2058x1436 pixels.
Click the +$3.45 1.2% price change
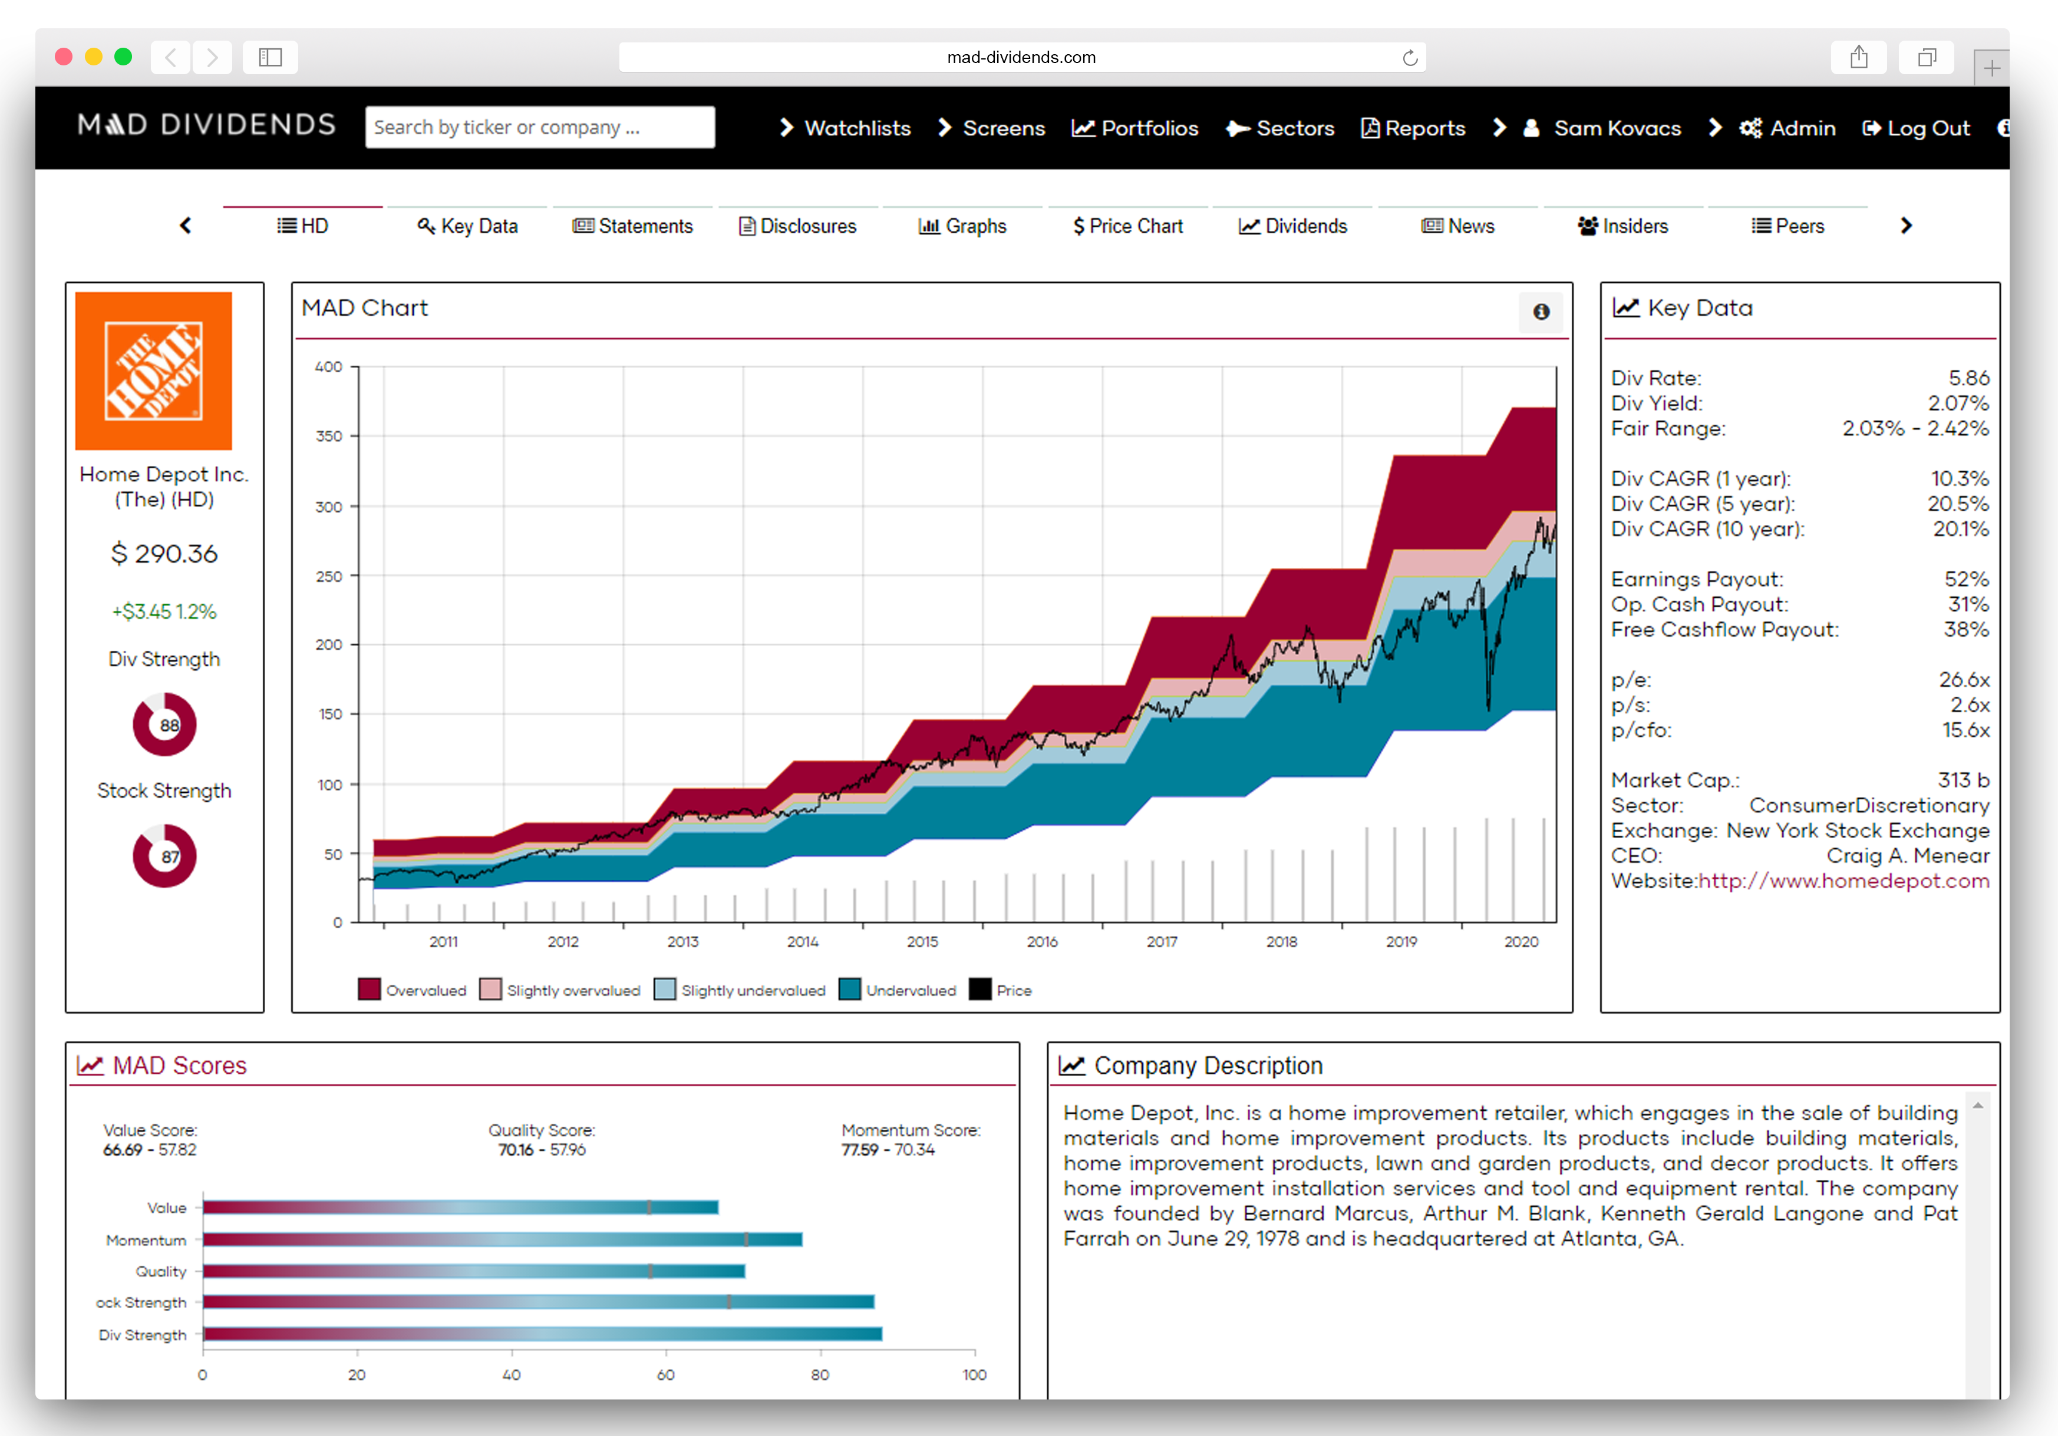[164, 612]
